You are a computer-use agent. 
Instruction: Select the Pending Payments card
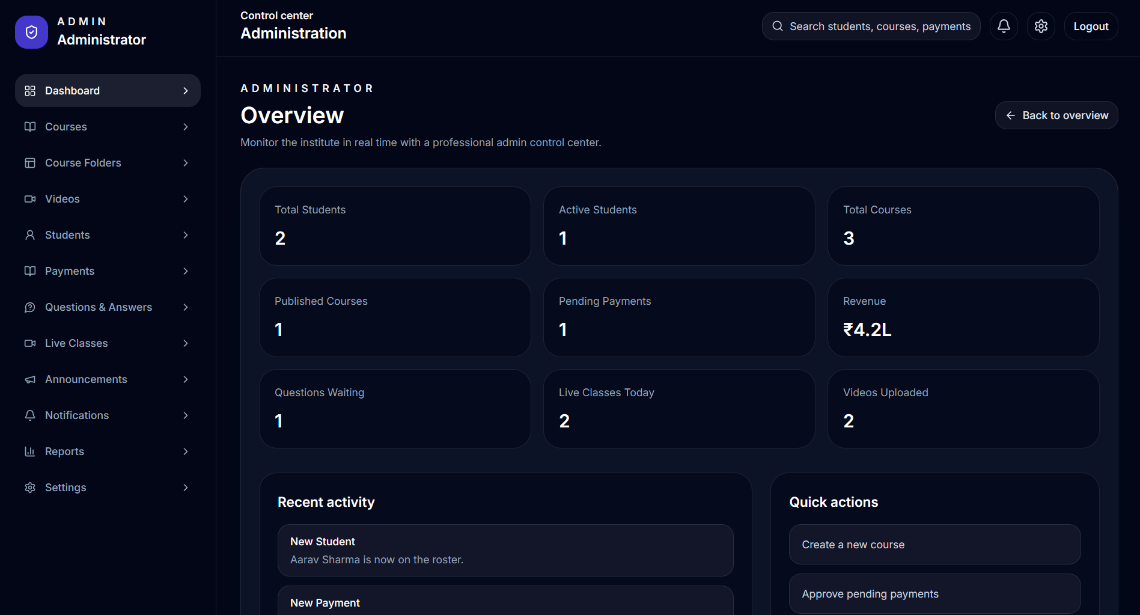[x=679, y=317]
